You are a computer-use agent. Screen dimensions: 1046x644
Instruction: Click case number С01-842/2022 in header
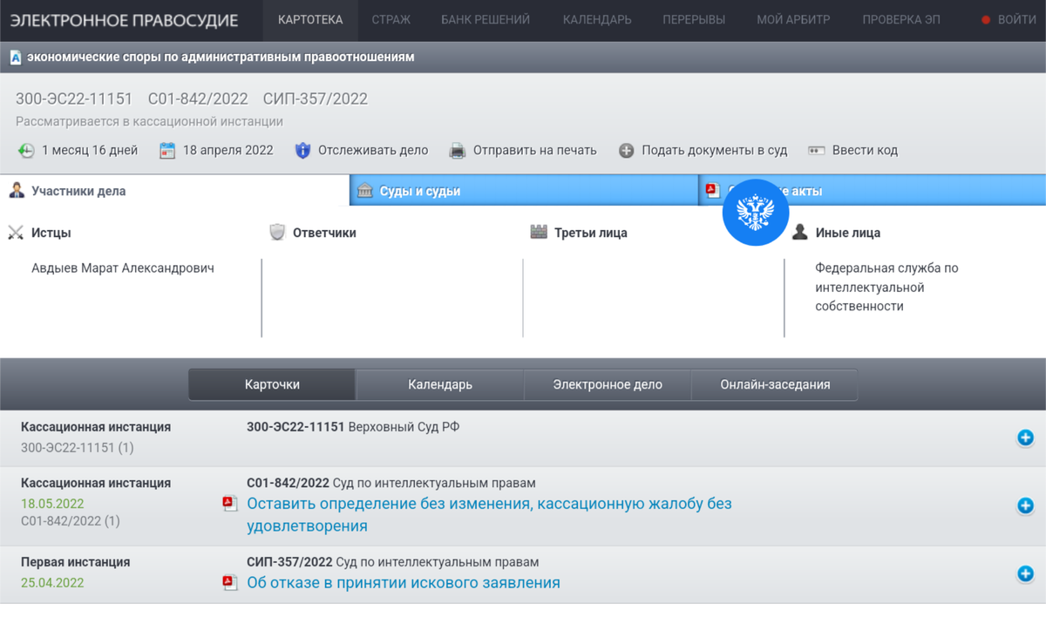pos(198,99)
